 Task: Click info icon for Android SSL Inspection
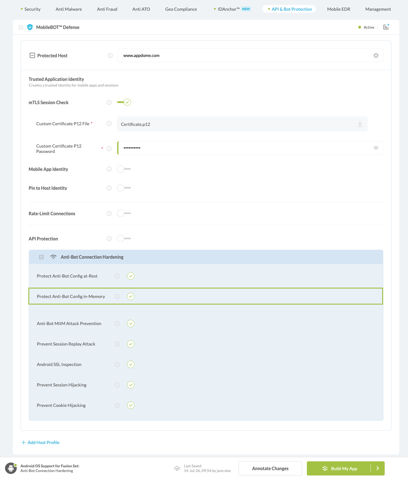(117, 364)
